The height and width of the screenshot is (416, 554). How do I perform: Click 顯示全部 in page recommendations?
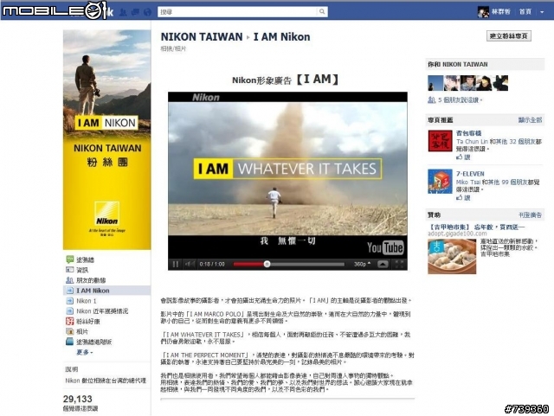click(530, 120)
